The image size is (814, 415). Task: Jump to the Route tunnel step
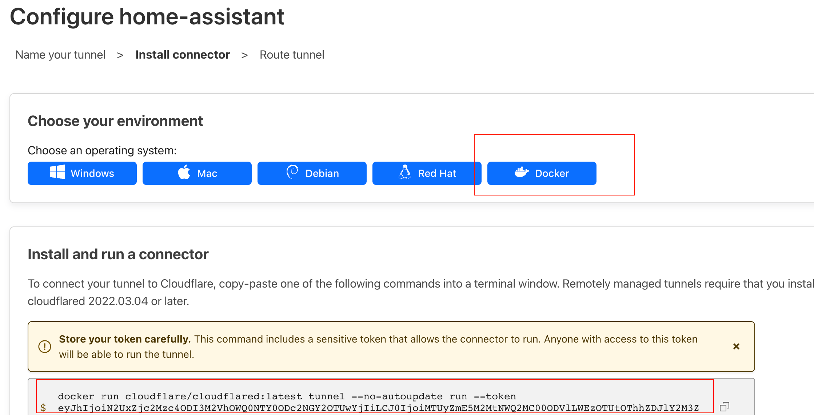coord(292,55)
